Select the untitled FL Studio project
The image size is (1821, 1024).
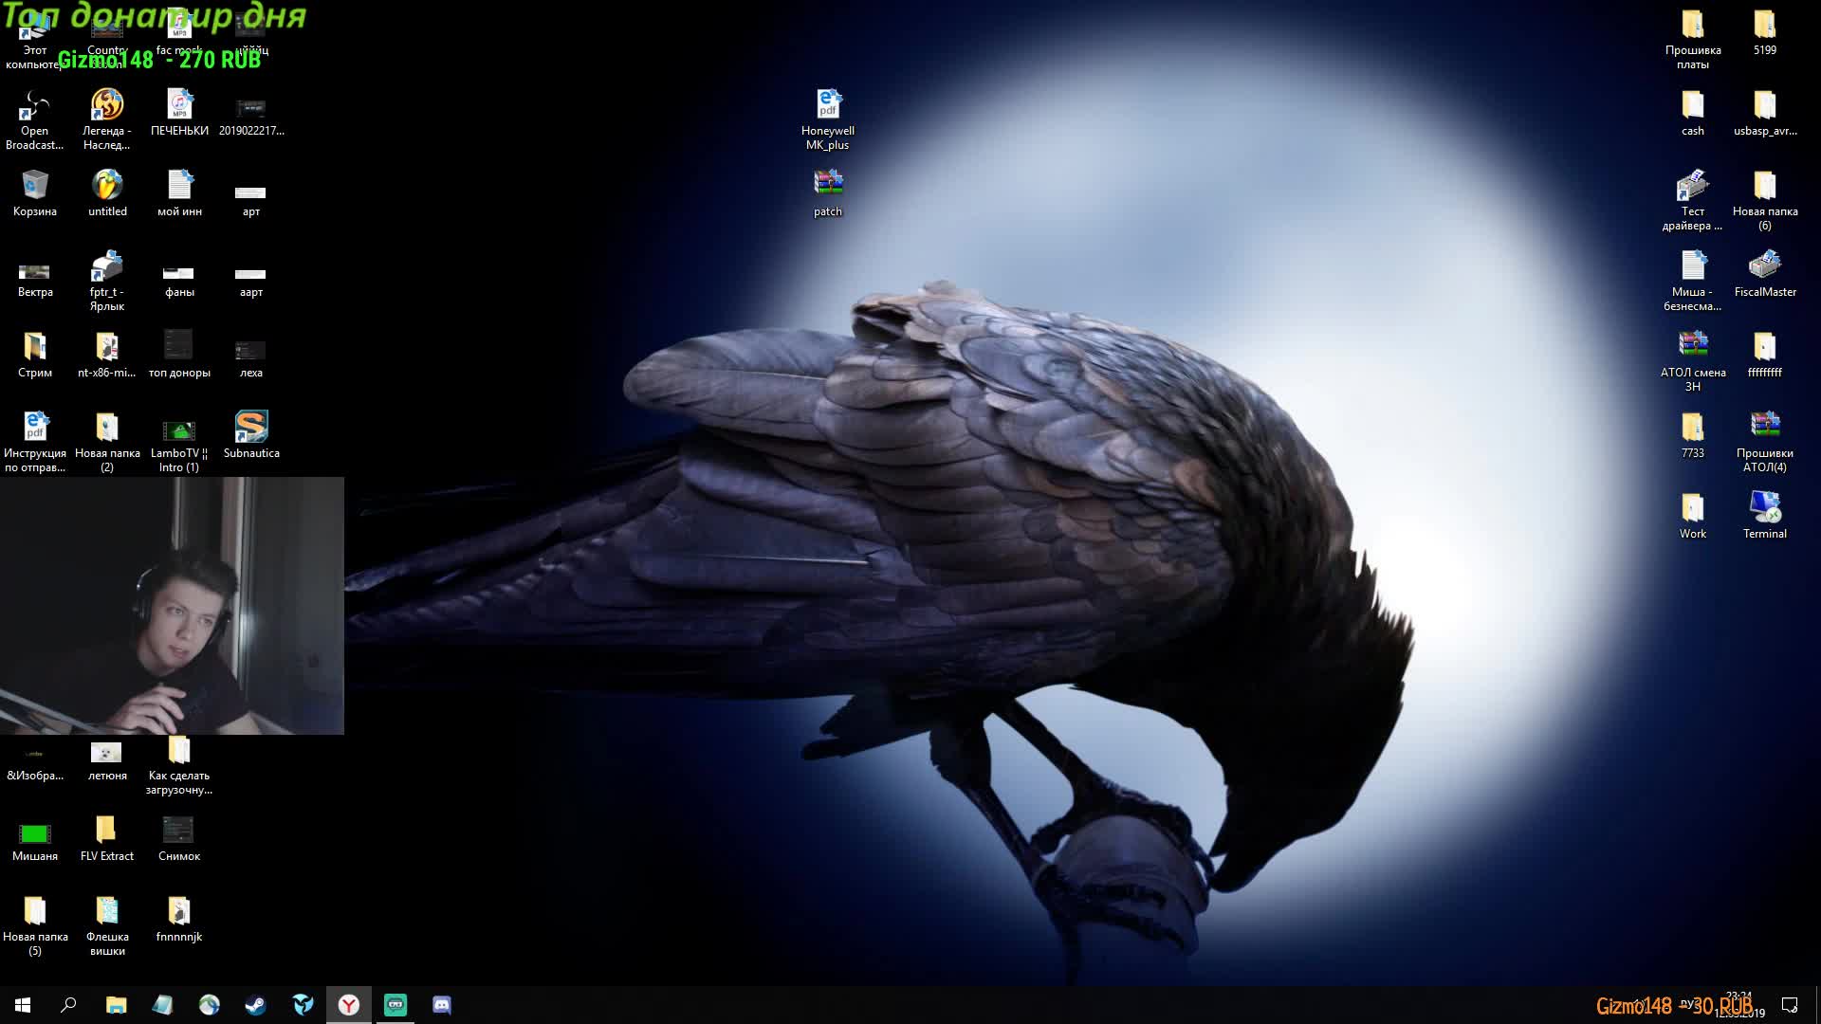[x=107, y=186]
